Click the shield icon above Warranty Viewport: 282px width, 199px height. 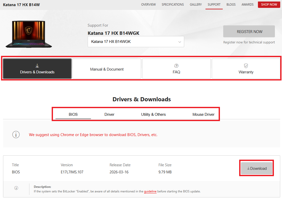246,66
